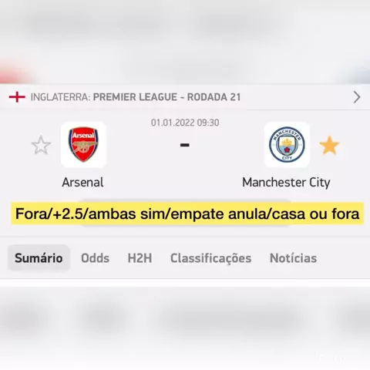Open the H2H tab
The image size is (370, 370).
[x=140, y=258]
